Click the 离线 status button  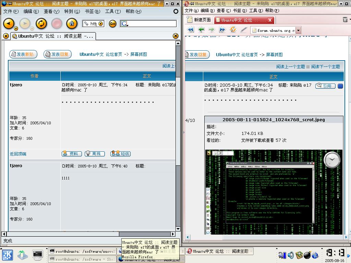95,154
